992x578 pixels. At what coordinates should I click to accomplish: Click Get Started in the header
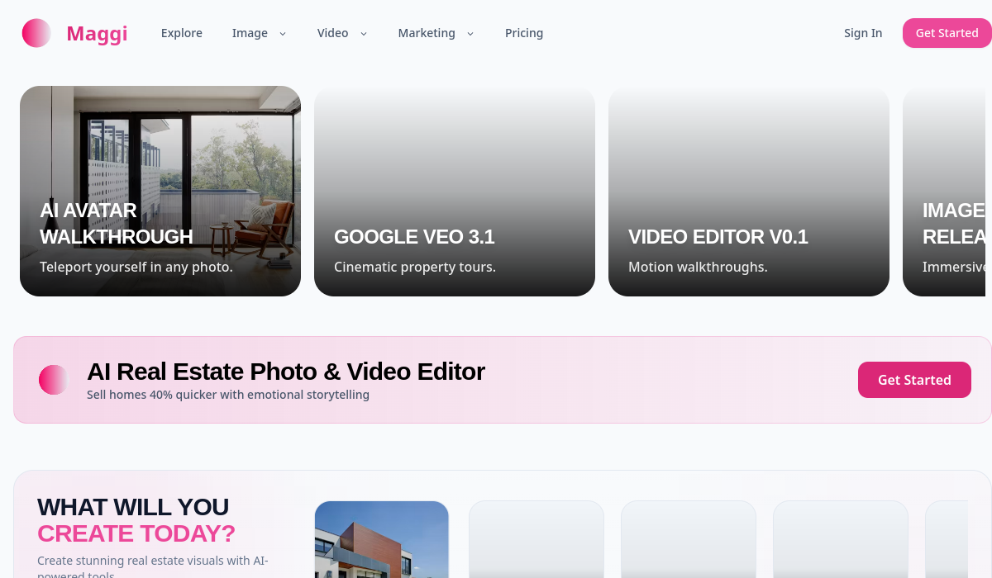(947, 33)
